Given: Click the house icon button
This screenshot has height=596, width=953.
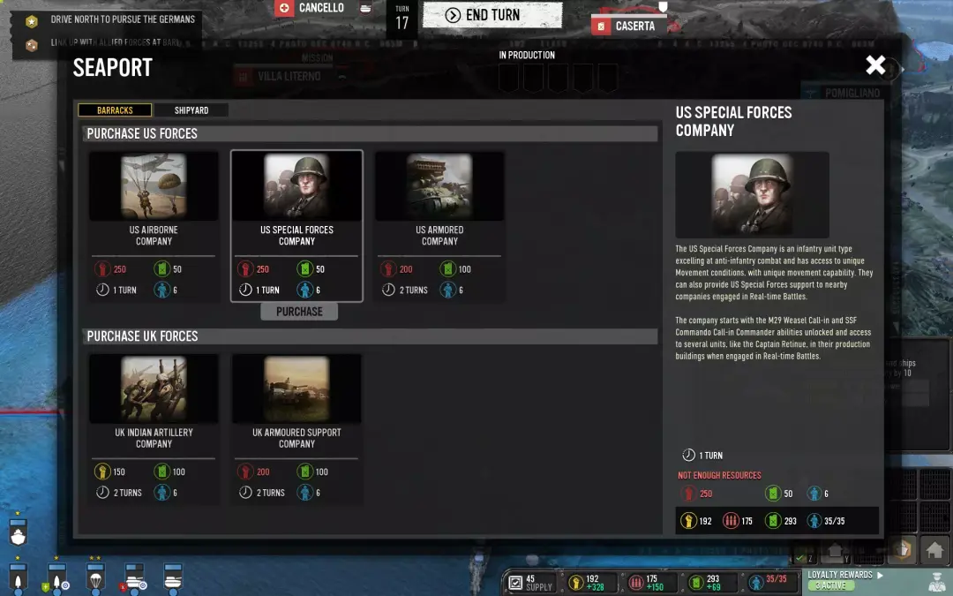Looking at the screenshot, I should [x=934, y=550].
